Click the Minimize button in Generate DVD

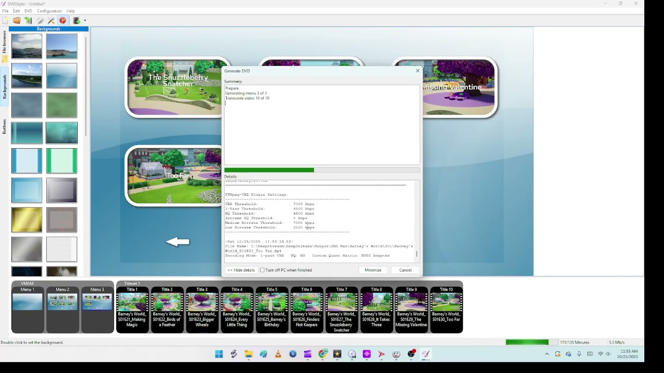tap(373, 270)
